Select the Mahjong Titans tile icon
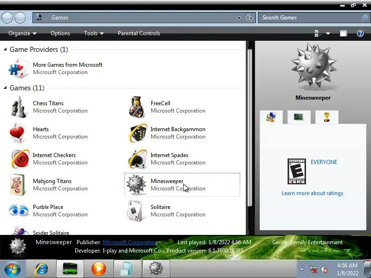Viewport: 371px width, 278px height. click(x=18, y=185)
